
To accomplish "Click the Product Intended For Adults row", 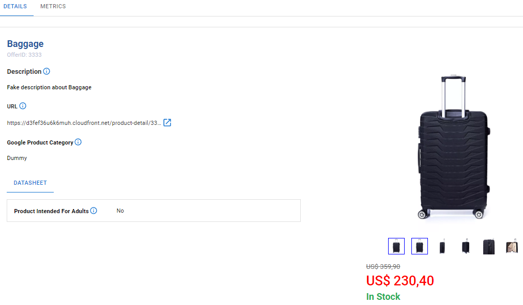I will 154,211.
